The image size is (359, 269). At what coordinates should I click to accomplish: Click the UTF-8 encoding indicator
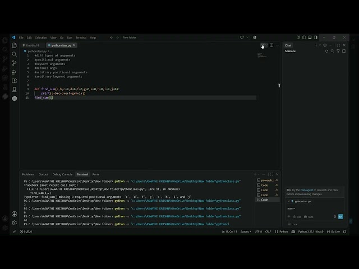[x=258, y=231]
